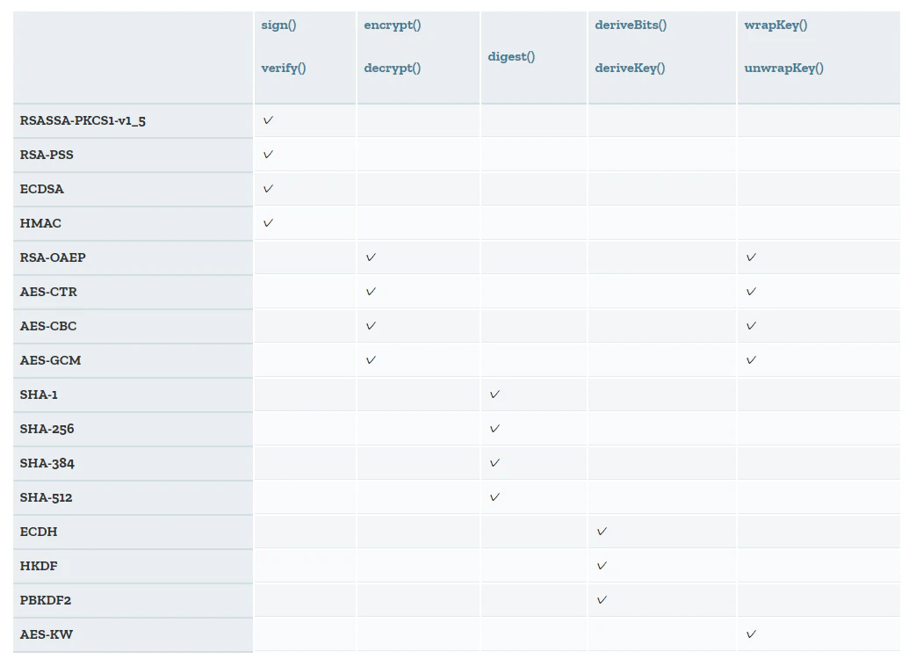Select the HKDF row header cell

tap(133, 566)
